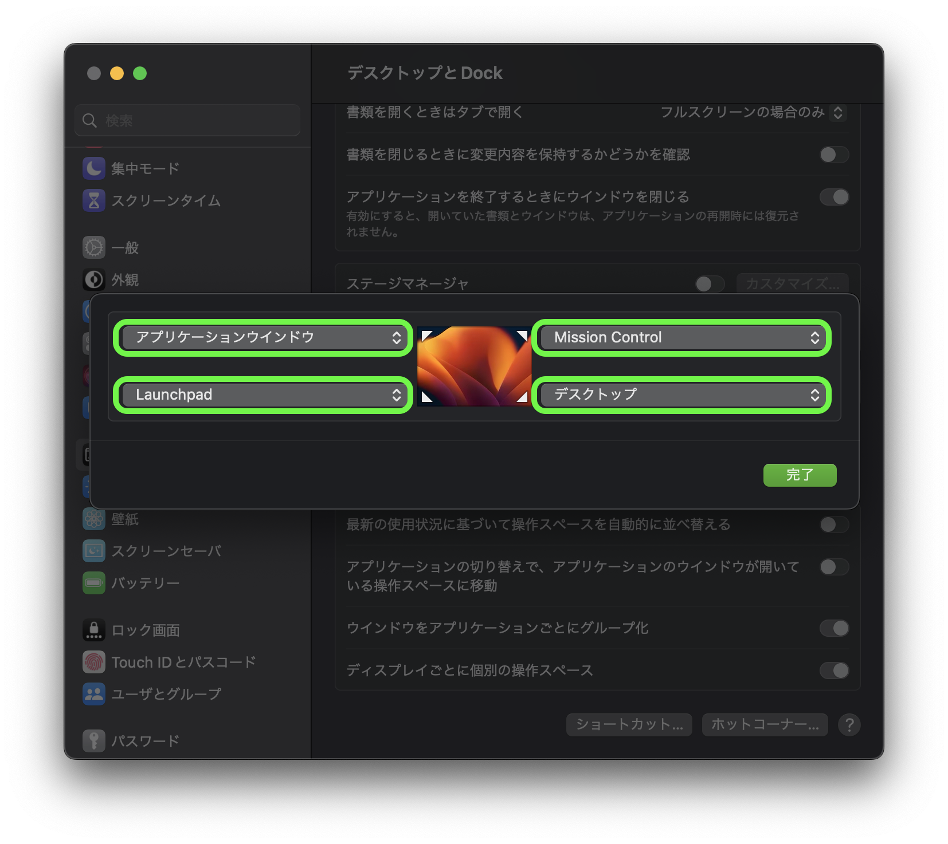The height and width of the screenshot is (844, 948).
Task: Select the 一般 gear icon
Action: coord(94,247)
